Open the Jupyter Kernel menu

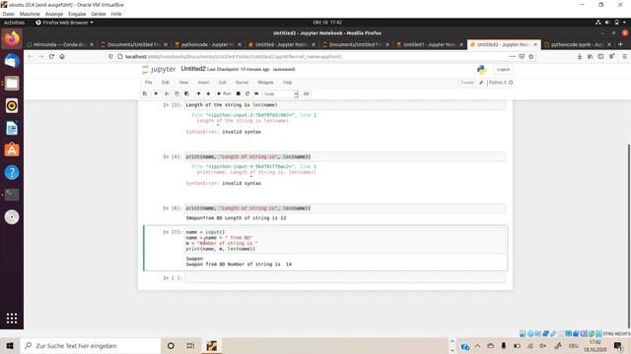click(242, 83)
